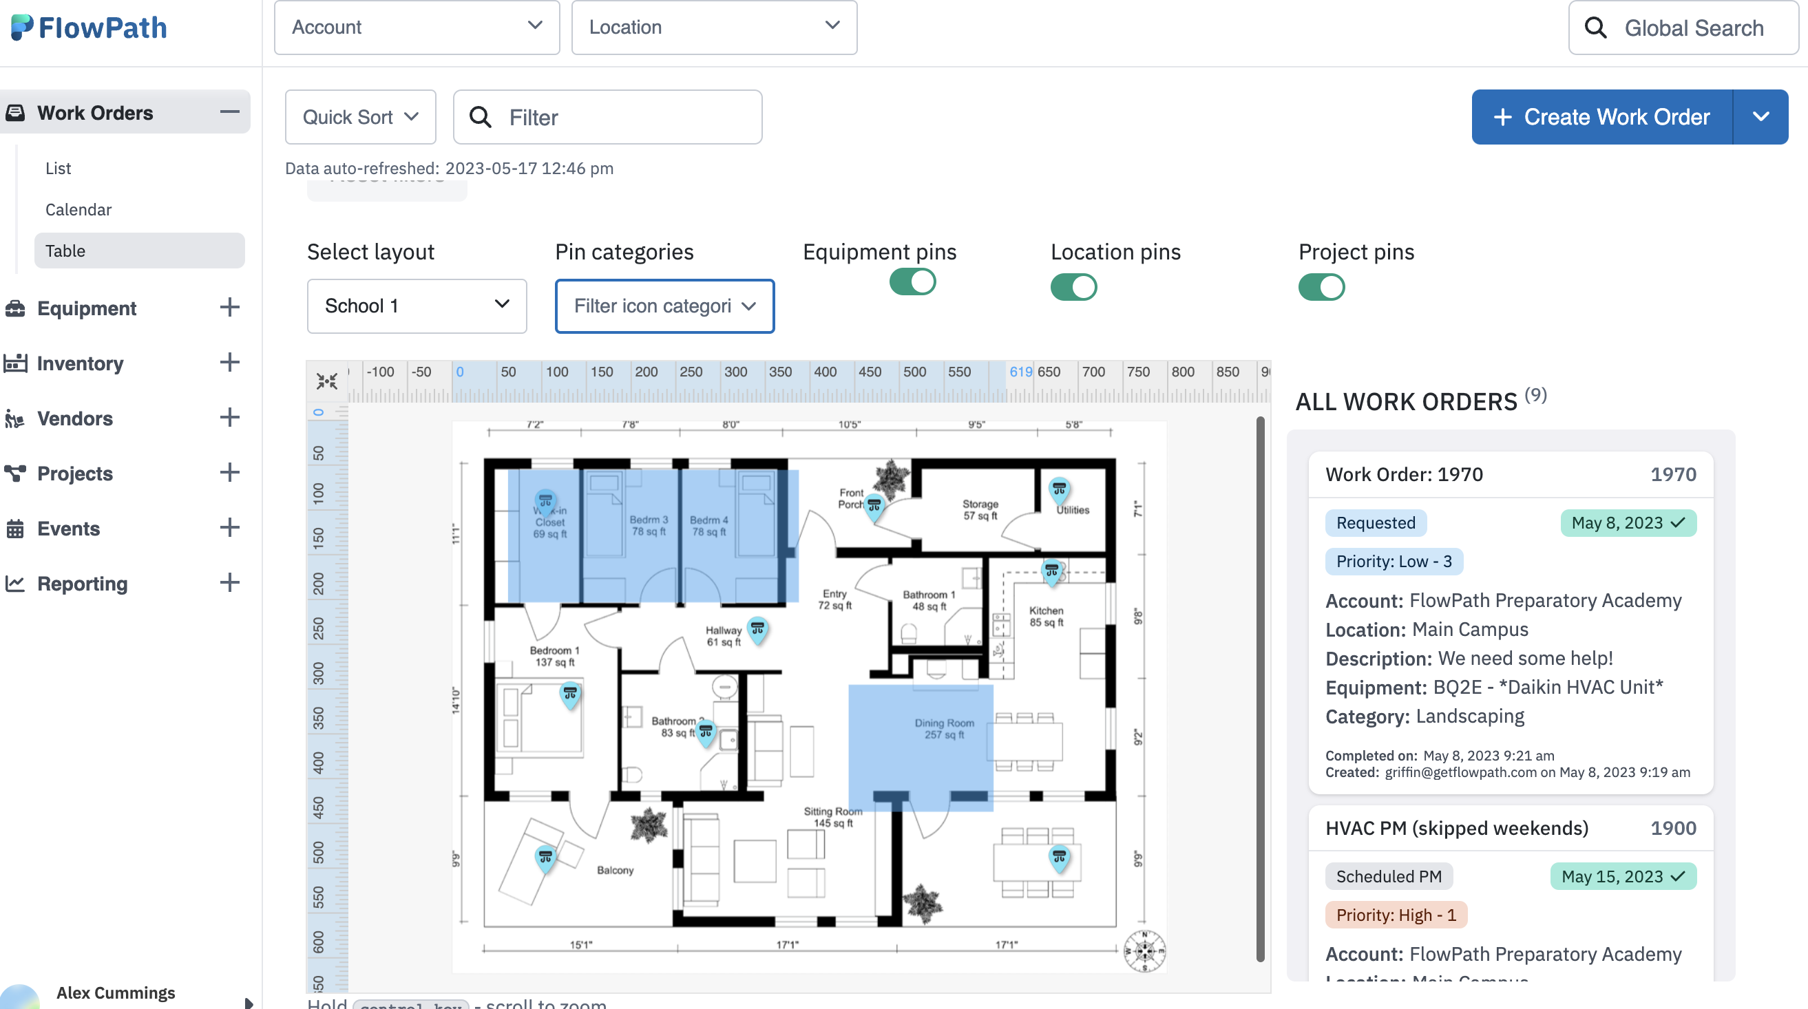Click the Inventory sidebar icon
This screenshot has width=1808, height=1009.
pyautogui.click(x=15, y=363)
